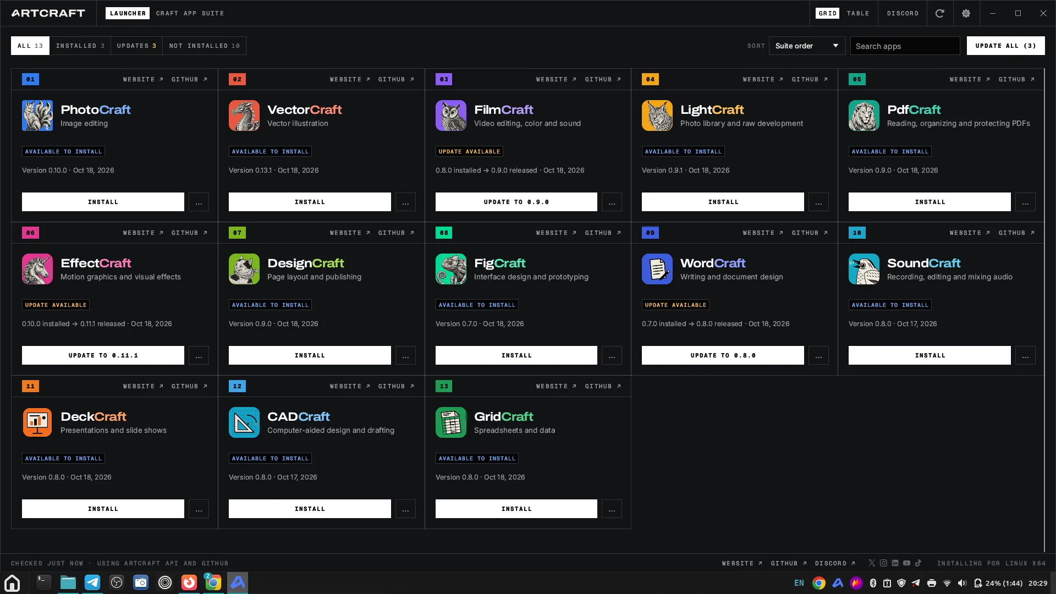The width and height of the screenshot is (1056, 594).
Task: Click the Update All (3) button
Action: coord(1005,46)
